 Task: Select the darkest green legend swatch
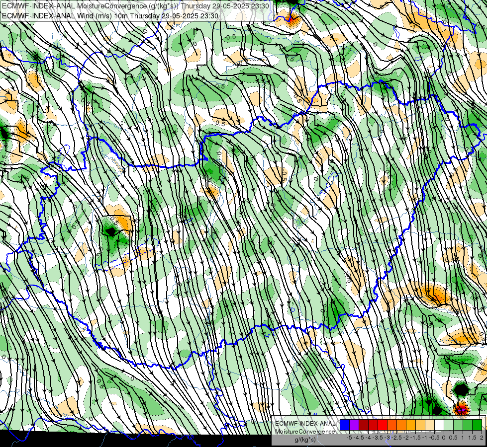point(477,425)
